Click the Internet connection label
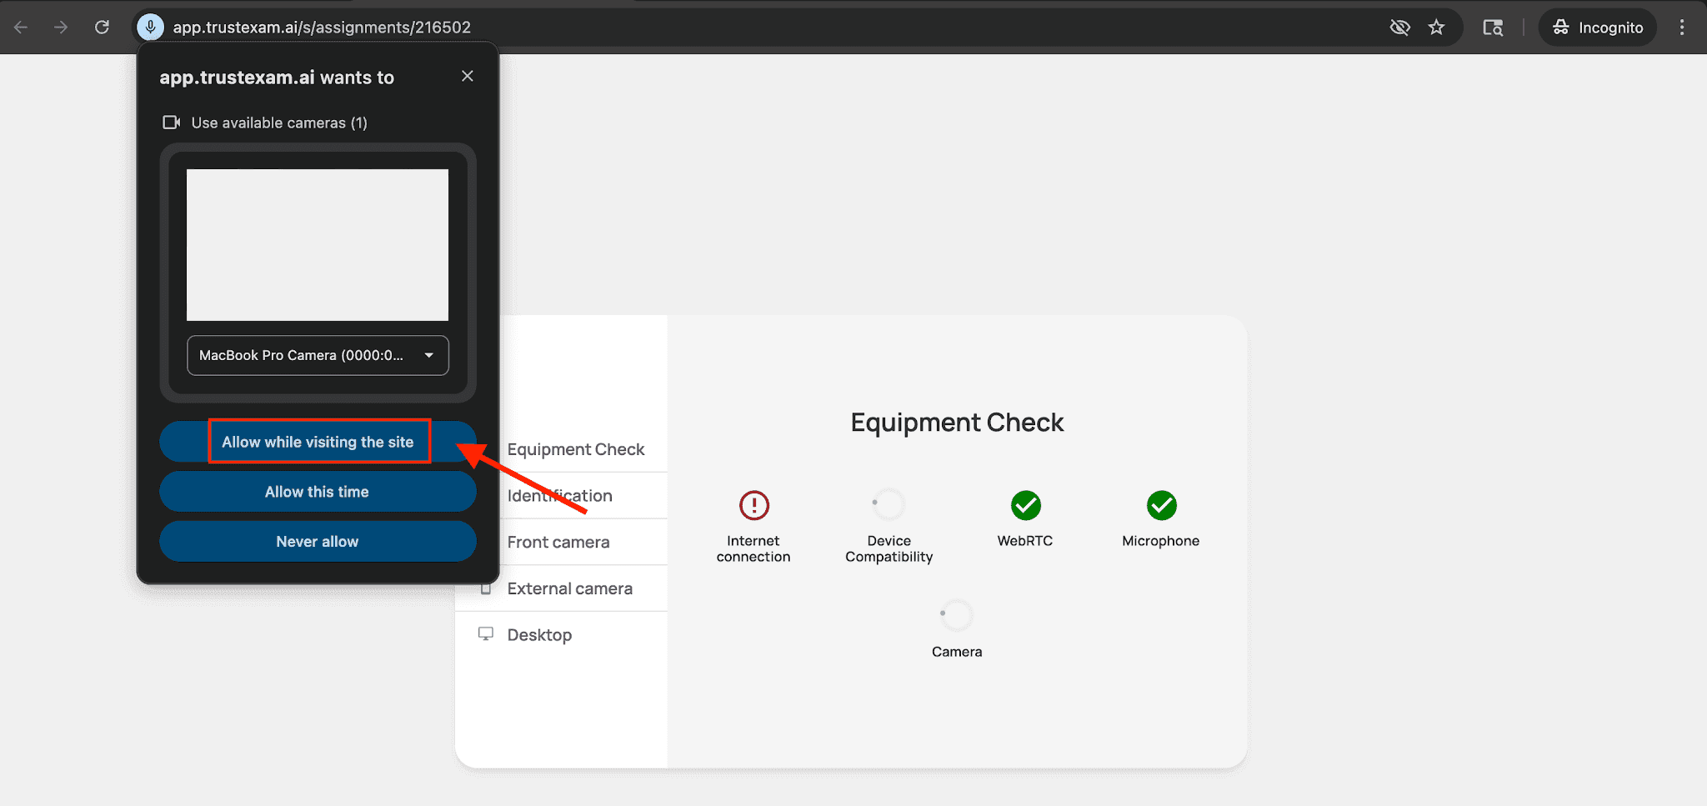The image size is (1707, 806). click(753, 548)
